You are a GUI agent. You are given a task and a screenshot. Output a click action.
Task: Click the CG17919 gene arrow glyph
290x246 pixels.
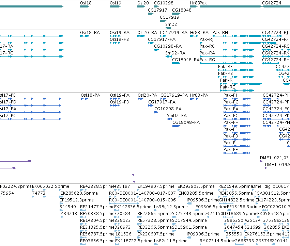tap(163, 21)
